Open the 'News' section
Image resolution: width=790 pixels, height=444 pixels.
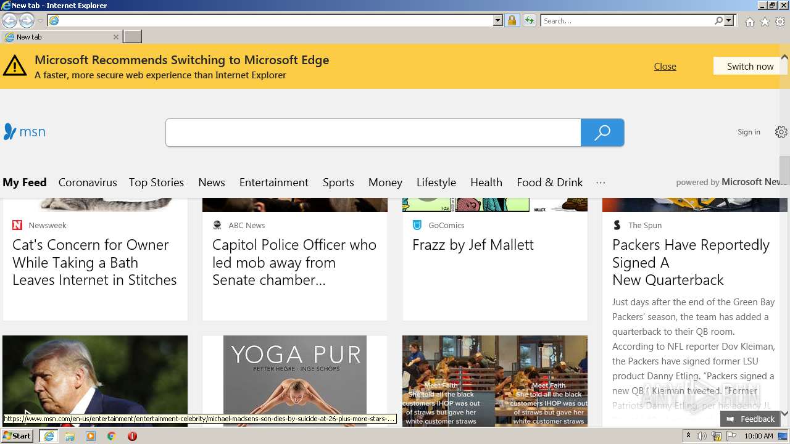point(212,183)
